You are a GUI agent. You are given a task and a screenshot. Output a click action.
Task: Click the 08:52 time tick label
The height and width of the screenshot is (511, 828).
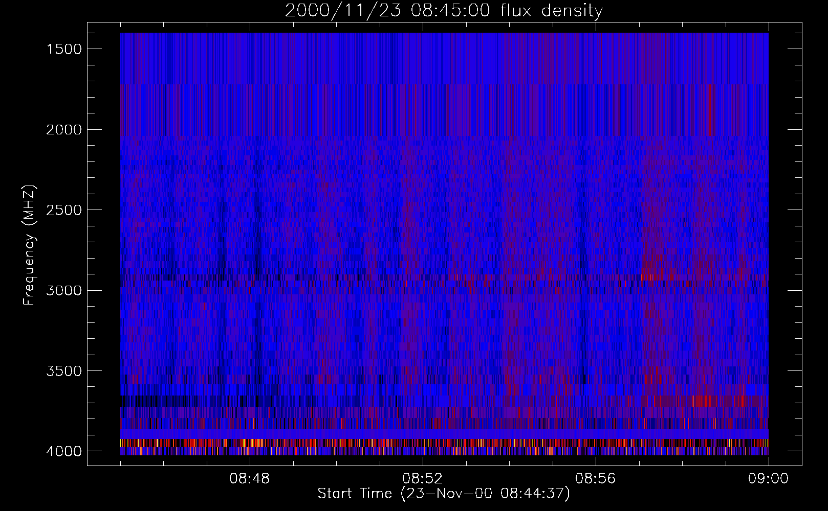coord(423,479)
